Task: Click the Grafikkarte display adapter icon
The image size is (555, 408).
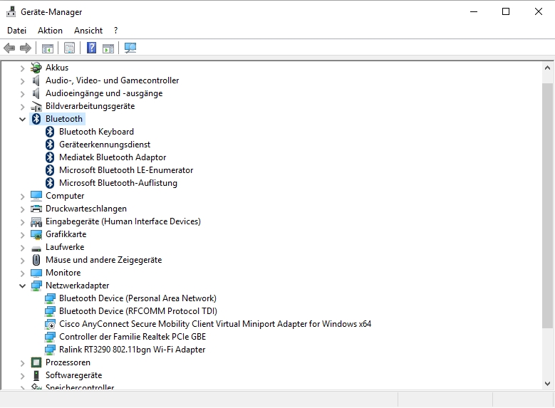Action: [36, 234]
